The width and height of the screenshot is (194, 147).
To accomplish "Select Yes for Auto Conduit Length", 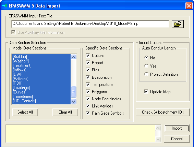I will (146, 66).
